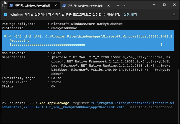The height and width of the screenshot is (124, 180).
Task: Click the Status Ok value
Action: [53, 86]
